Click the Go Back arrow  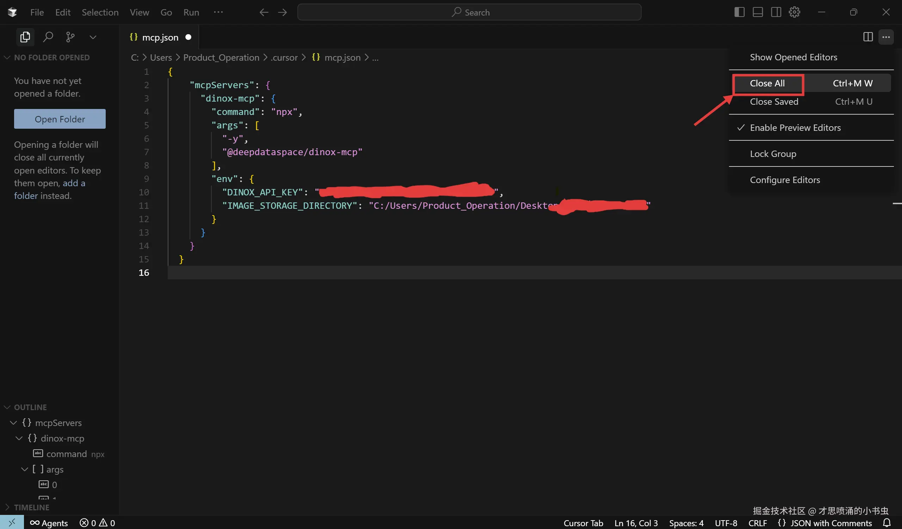(x=264, y=12)
